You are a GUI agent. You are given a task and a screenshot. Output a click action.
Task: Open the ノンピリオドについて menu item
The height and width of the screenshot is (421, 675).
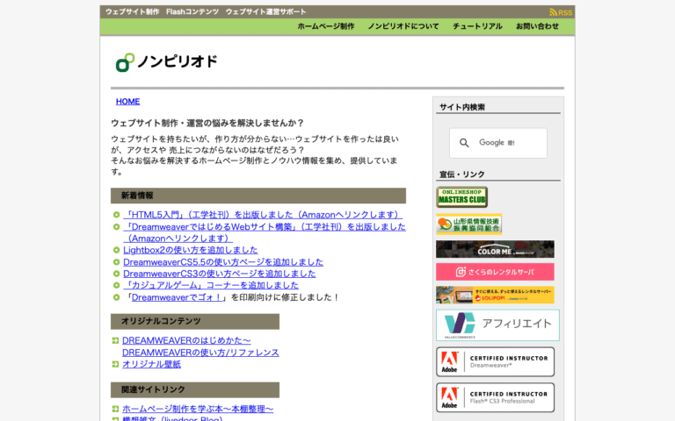point(403,26)
